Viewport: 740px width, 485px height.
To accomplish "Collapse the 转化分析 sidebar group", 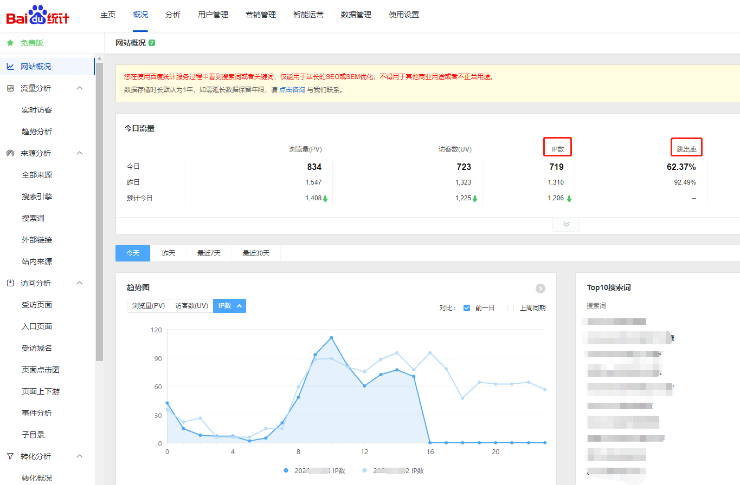I will pyautogui.click(x=80, y=456).
